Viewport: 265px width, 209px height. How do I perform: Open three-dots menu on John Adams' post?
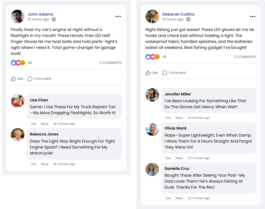[118, 17]
